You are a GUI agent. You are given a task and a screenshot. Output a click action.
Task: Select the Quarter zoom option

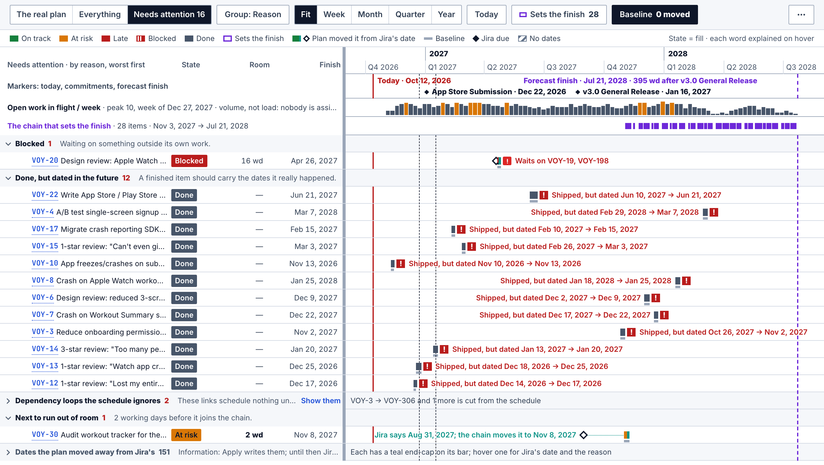coord(410,14)
